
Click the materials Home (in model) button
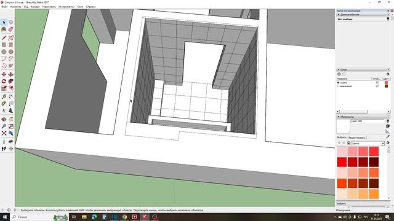click(x=349, y=143)
